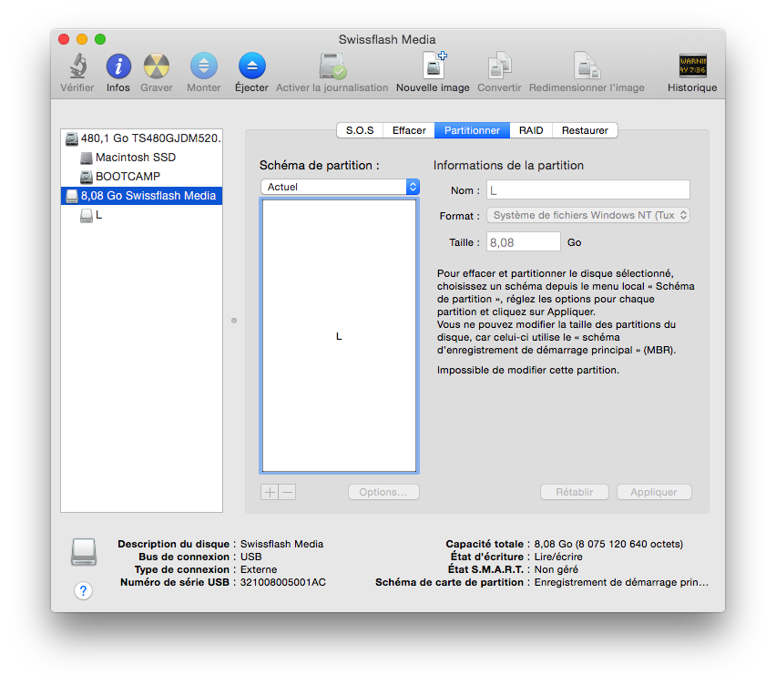
Task: Click the serial number 321008005001AC
Action: click(283, 582)
